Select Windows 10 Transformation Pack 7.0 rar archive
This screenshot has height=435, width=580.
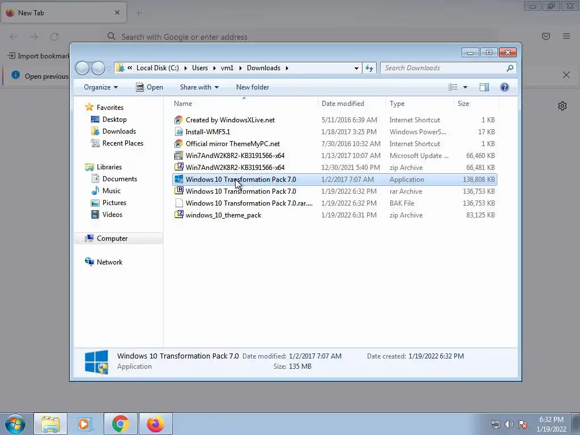coord(334,191)
